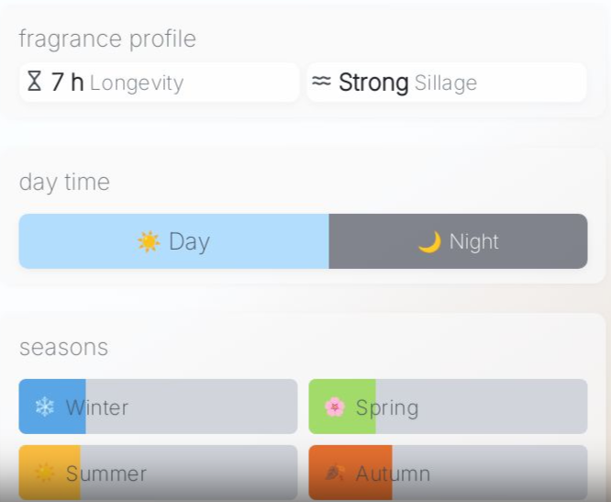Image resolution: width=611 pixels, height=502 pixels.
Task: Open the 7 h Longevity card
Action: point(159,83)
